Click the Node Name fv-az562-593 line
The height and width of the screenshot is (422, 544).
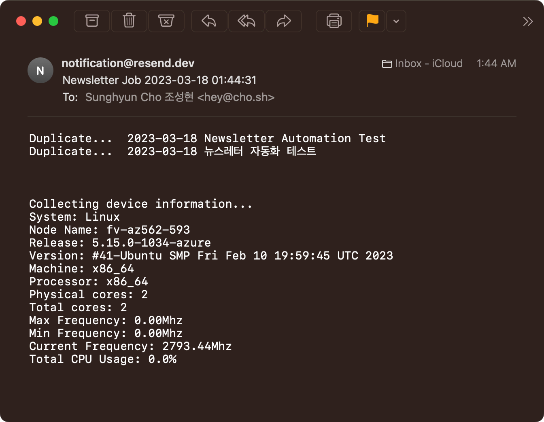tap(109, 230)
